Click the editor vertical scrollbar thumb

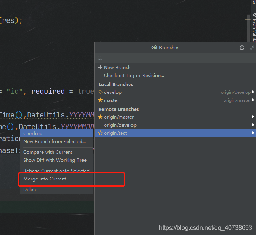(x=249, y=28)
